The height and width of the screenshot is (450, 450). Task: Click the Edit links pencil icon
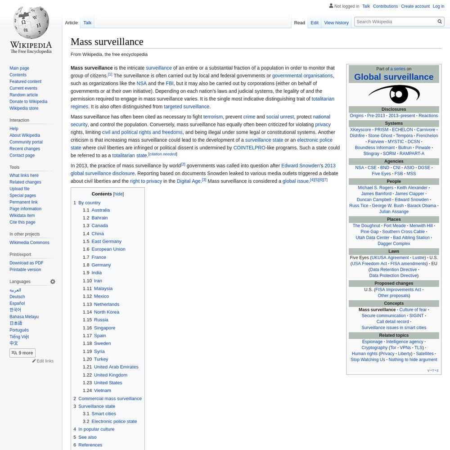[34, 361]
